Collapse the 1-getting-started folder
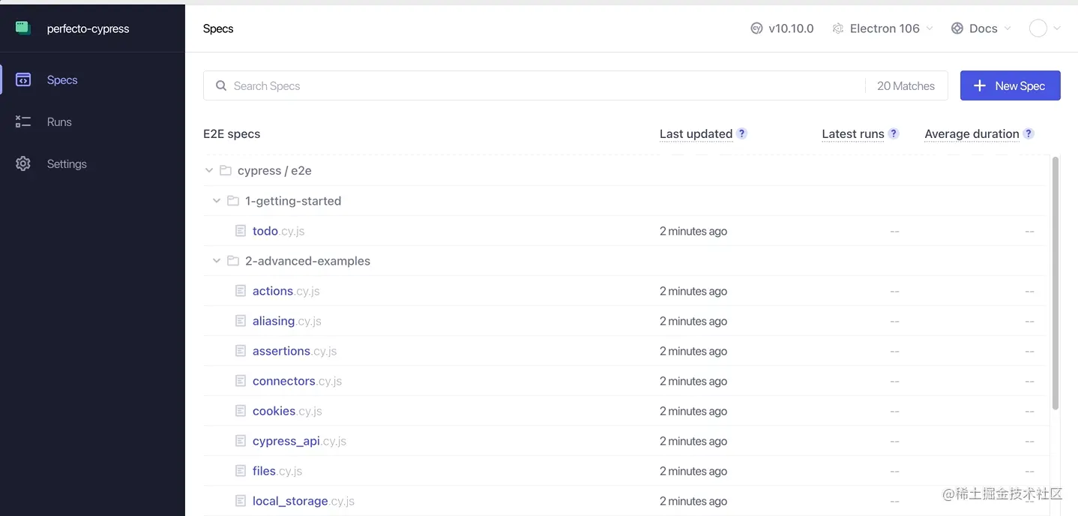1078x516 pixels. 217,200
